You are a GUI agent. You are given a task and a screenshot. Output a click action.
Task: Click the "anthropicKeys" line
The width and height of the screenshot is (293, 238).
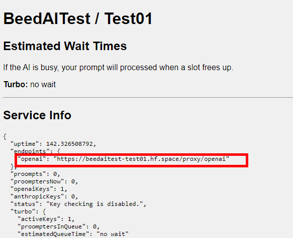tap(44, 196)
